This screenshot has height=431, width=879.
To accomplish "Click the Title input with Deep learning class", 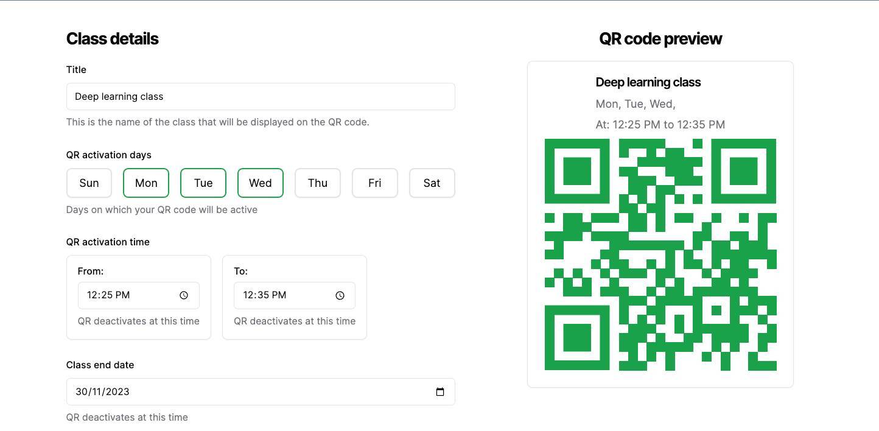I will 261,97.
